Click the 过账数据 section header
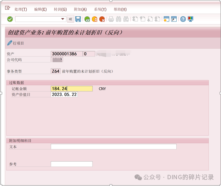This screenshot has height=186, width=221. pyautogui.click(x=16, y=82)
